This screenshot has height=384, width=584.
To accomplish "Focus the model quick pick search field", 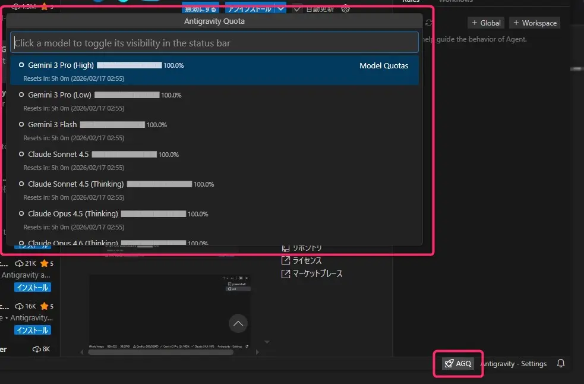I will coord(214,42).
